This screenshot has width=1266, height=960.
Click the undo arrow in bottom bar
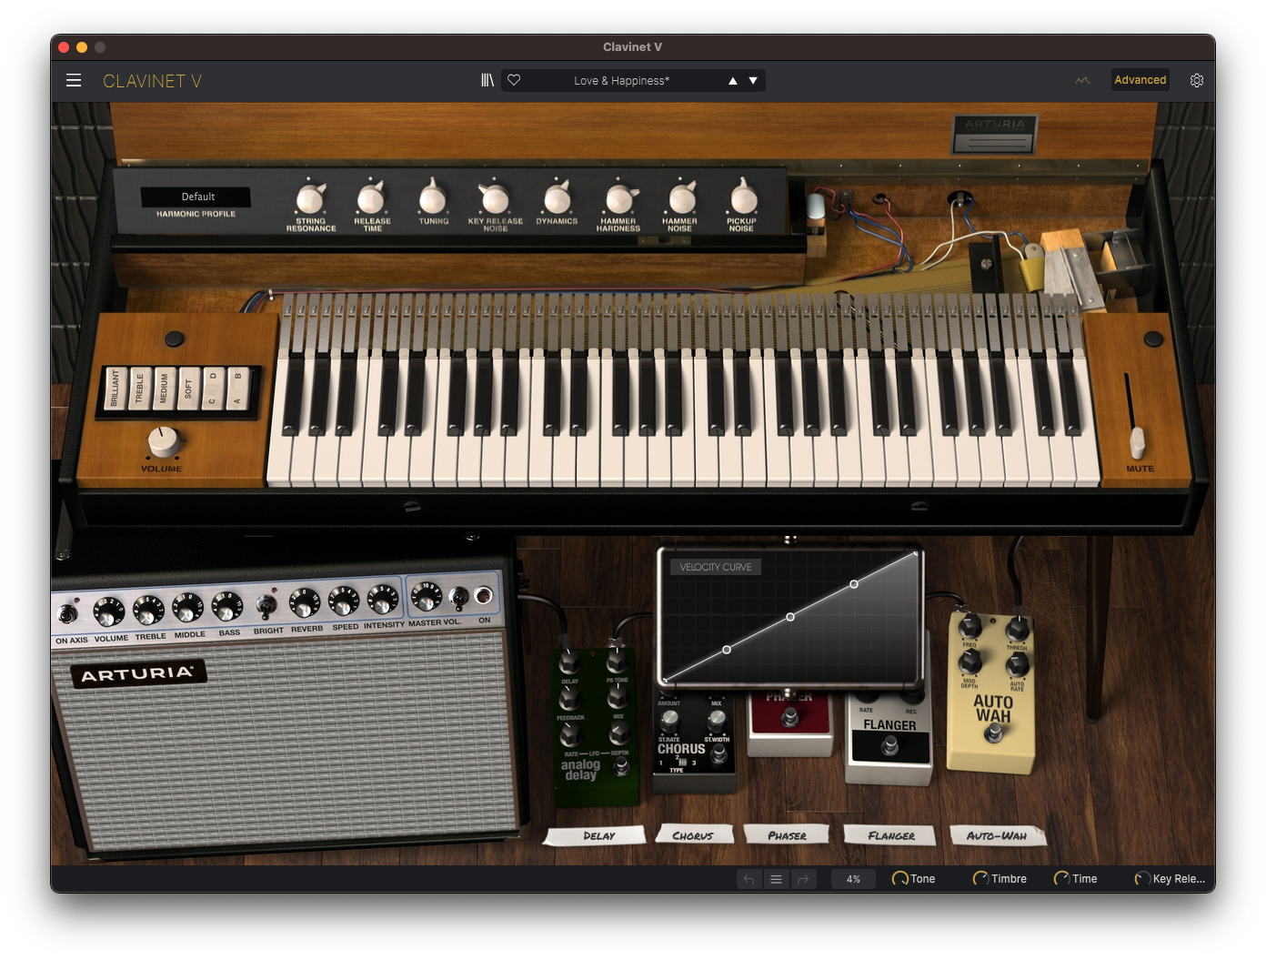(x=749, y=879)
